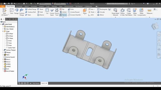Viewport: 161px width, 90px height.
Task: Select the Pan hand tool in navigation bar
Action: 159,41
